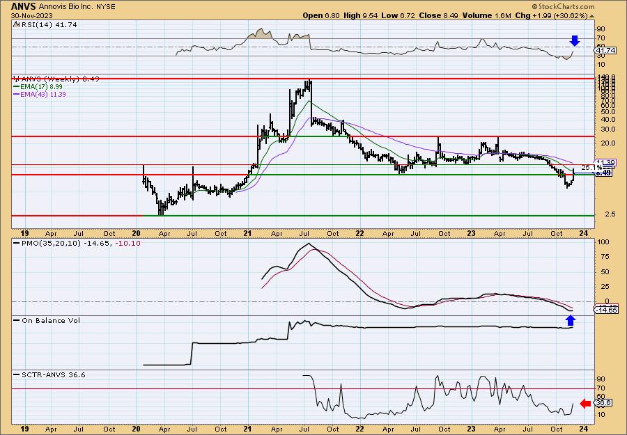627x435 pixels.
Task: Click the green EMA(17) legend line swatch
Action: [x=17, y=87]
